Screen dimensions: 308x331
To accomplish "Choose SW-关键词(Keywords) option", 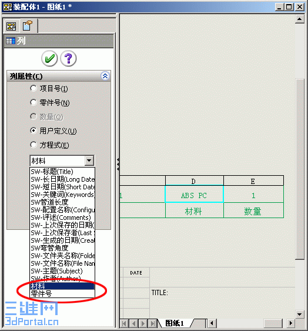I will click(62, 195).
